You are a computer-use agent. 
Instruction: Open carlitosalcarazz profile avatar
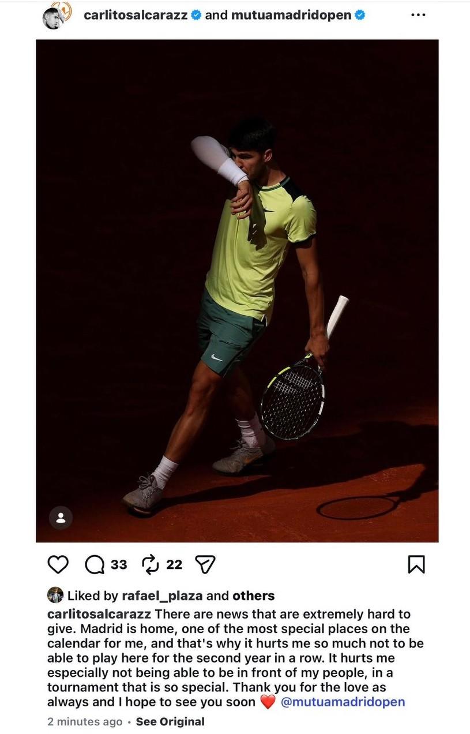[54, 16]
